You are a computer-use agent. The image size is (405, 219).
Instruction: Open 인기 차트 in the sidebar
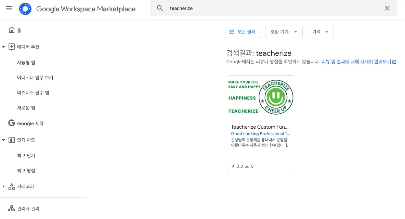point(26,140)
